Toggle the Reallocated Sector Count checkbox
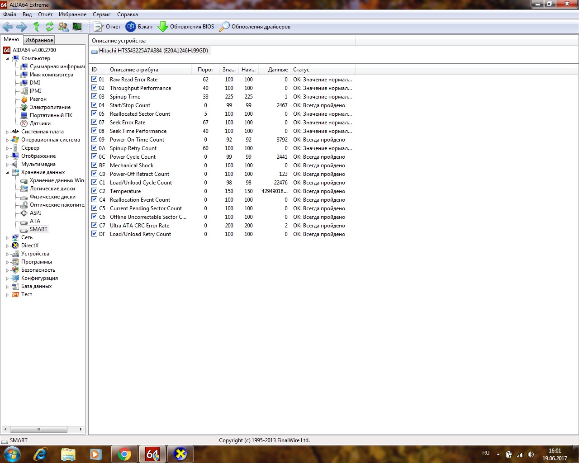Viewport: 579px width, 463px height. click(x=94, y=113)
